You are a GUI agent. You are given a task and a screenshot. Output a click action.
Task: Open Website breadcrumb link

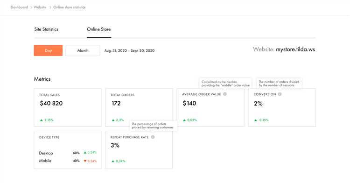coord(40,7)
